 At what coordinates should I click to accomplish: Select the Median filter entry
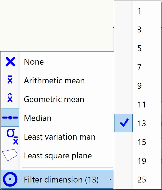pos(38,118)
